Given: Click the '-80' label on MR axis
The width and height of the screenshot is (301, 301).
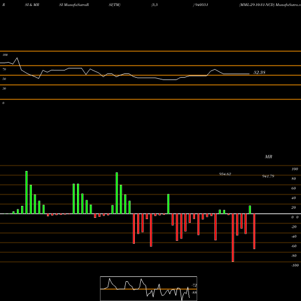Looking at the screenshot, I should click(x=294, y=256).
